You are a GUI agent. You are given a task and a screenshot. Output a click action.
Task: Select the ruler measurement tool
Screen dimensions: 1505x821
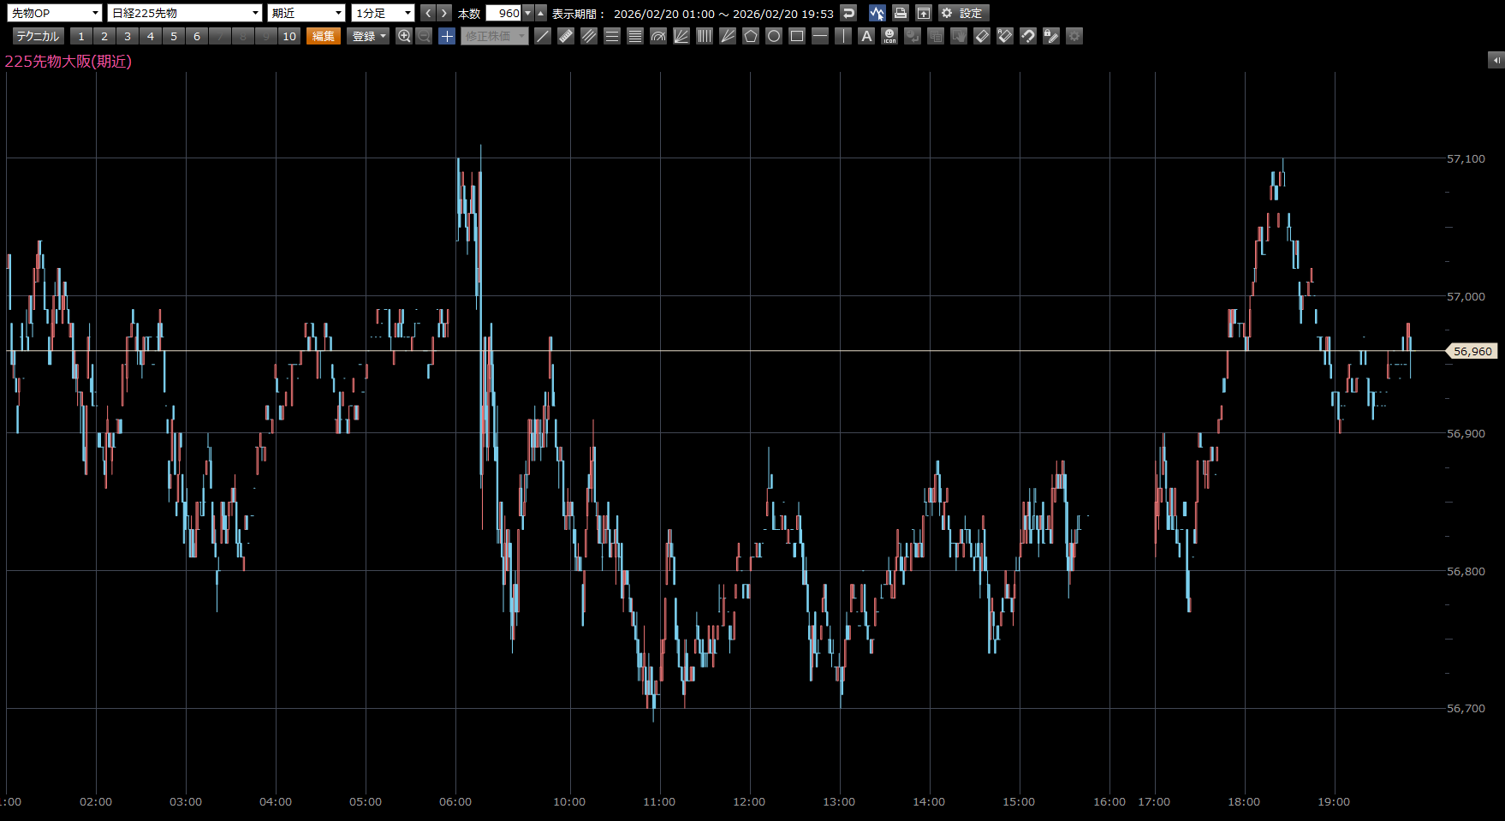pyautogui.click(x=566, y=36)
